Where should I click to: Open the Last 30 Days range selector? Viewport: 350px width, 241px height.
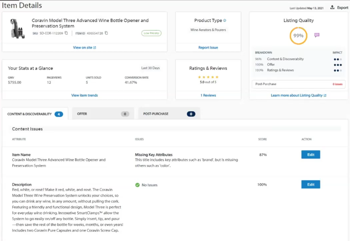pos(150,68)
